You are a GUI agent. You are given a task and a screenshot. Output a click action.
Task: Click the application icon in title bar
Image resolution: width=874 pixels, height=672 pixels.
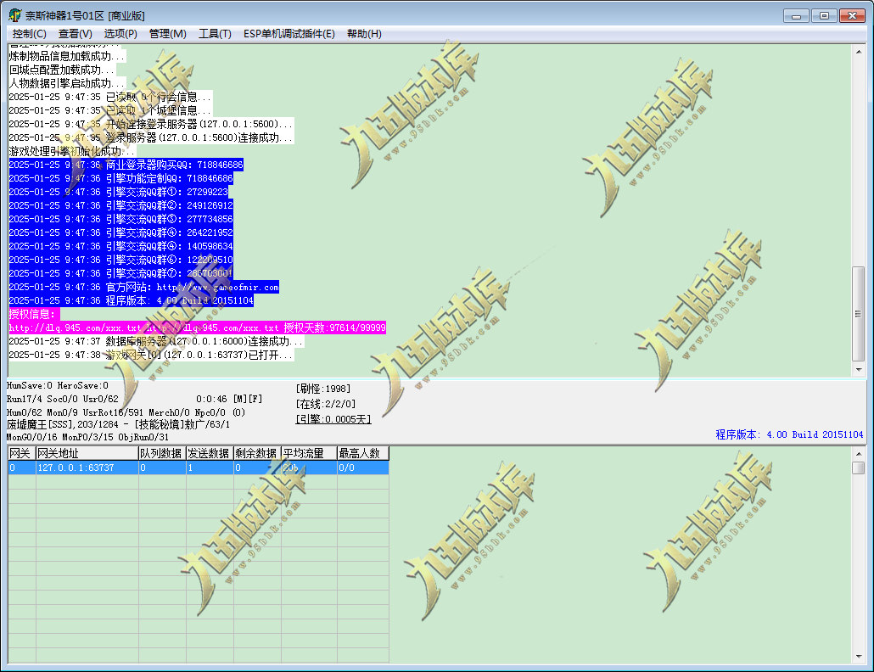pyautogui.click(x=15, y=15)
